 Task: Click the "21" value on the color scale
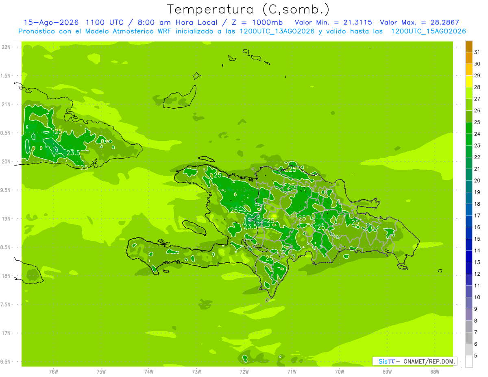[477, 169]
